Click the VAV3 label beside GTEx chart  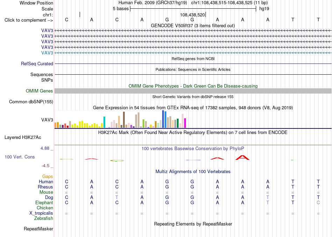47,120
